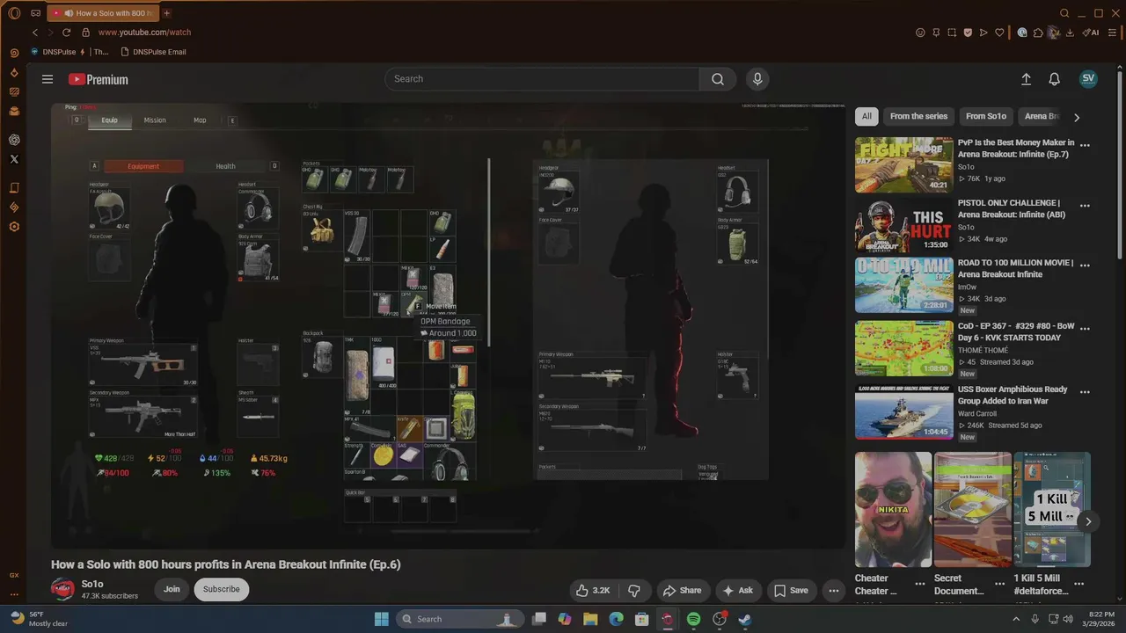Open Spotify from the taskbar

click(x=693, y=619)
